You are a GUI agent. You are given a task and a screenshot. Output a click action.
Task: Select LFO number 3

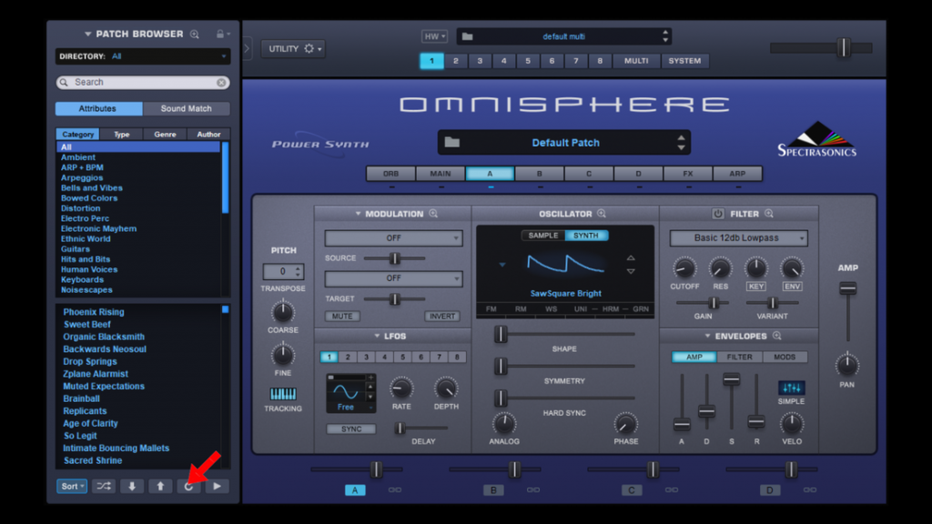366,357
